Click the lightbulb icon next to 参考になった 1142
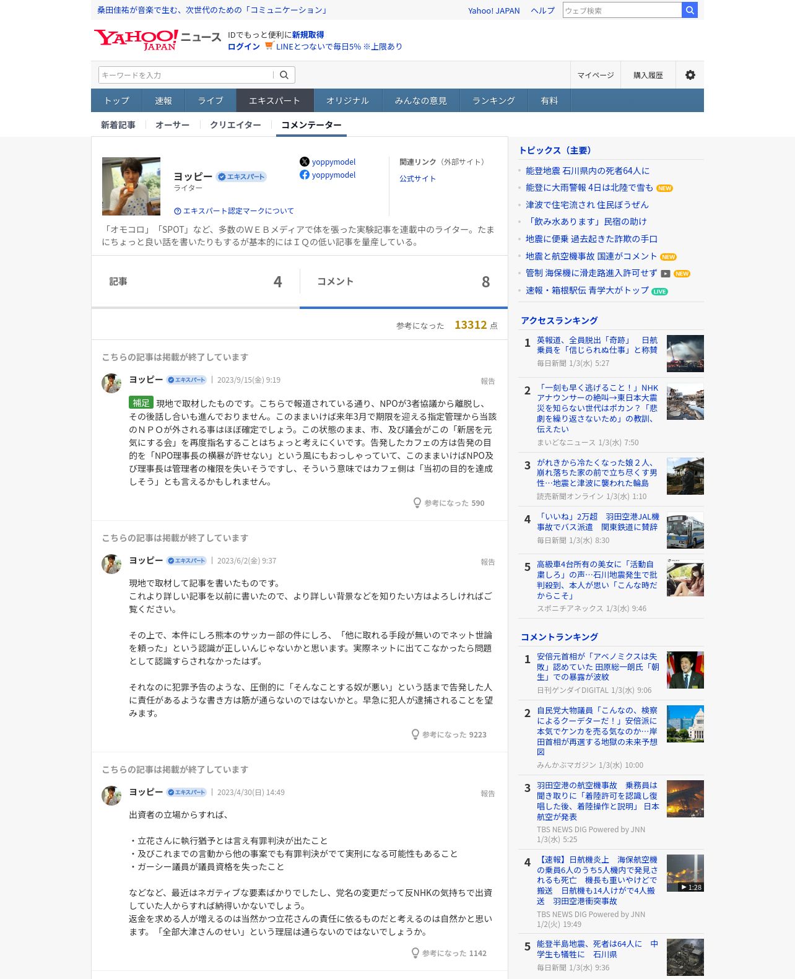The height and width of the screenshot is (979, 795). coord(415,953)
